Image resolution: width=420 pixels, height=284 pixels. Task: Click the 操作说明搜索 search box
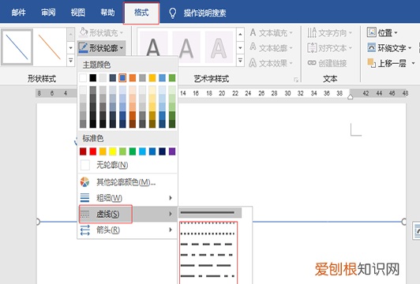click(x=205, y=13)
